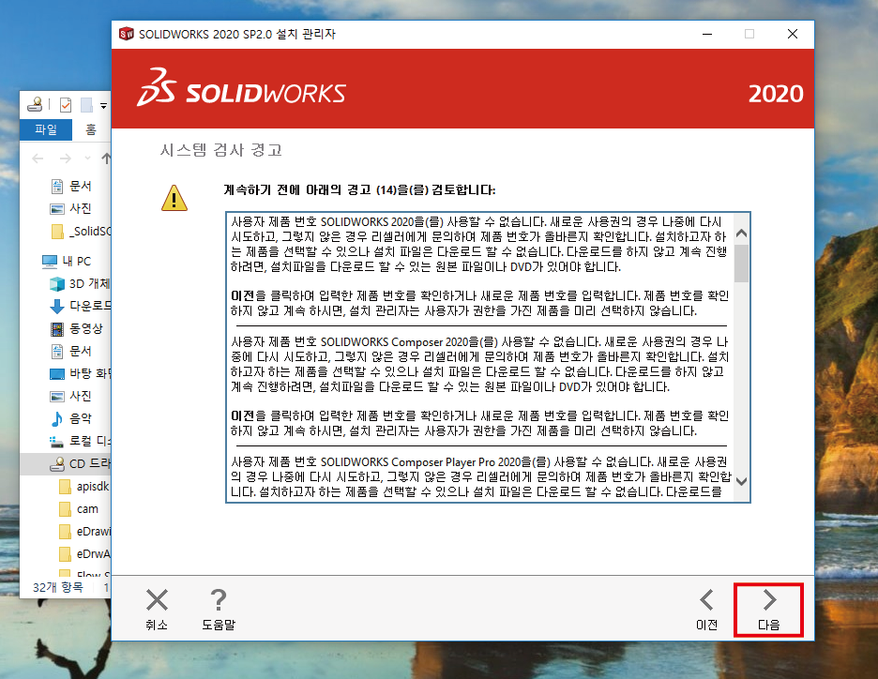Screen dimensions: 878x679
Task: Select 로컬 디스크 in navigation pane
Action: (x=80, y=441)
